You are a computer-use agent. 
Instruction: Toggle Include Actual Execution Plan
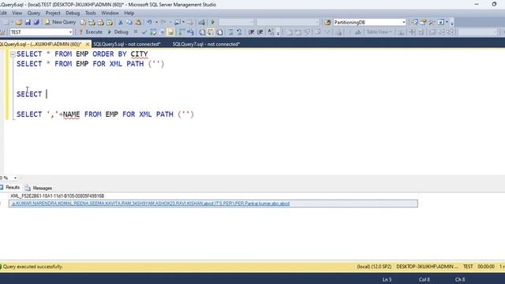[181, 32]
